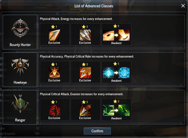Click Ranger 1-star red hand skill icon
The image size is (188, 138).
(55, 110)
